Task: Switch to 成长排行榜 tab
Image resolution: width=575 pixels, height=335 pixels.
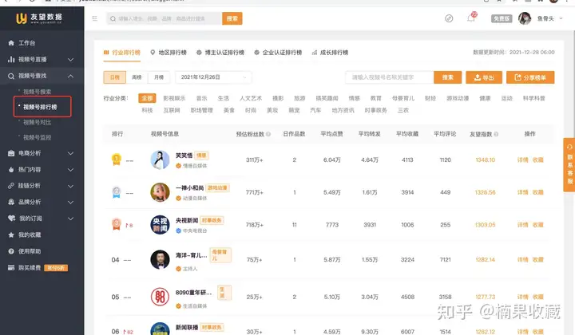Action: click(330, 53)
